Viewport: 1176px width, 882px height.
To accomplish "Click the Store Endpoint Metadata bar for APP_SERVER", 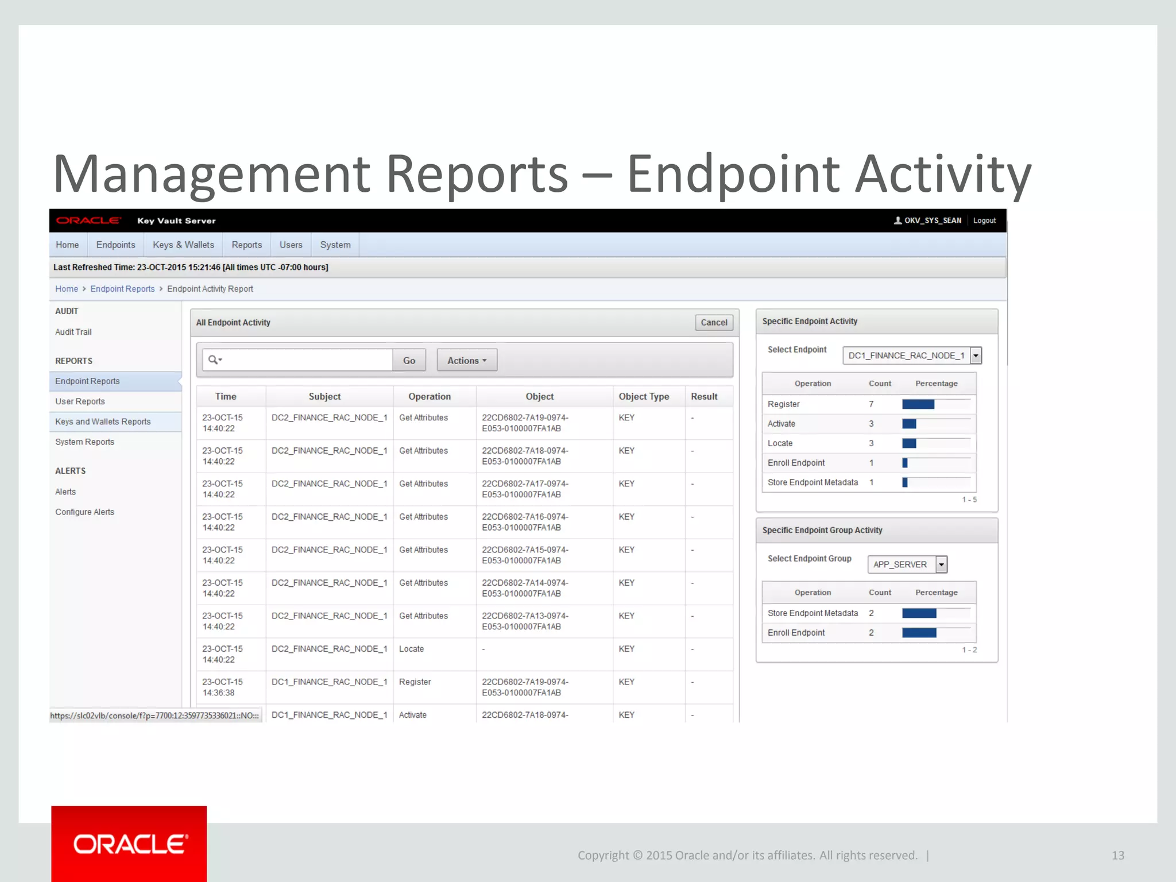I will [x=919, y=613].
